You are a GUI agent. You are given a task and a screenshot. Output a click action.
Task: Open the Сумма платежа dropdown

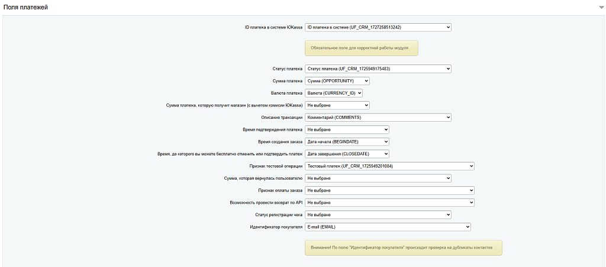[337, 81]
